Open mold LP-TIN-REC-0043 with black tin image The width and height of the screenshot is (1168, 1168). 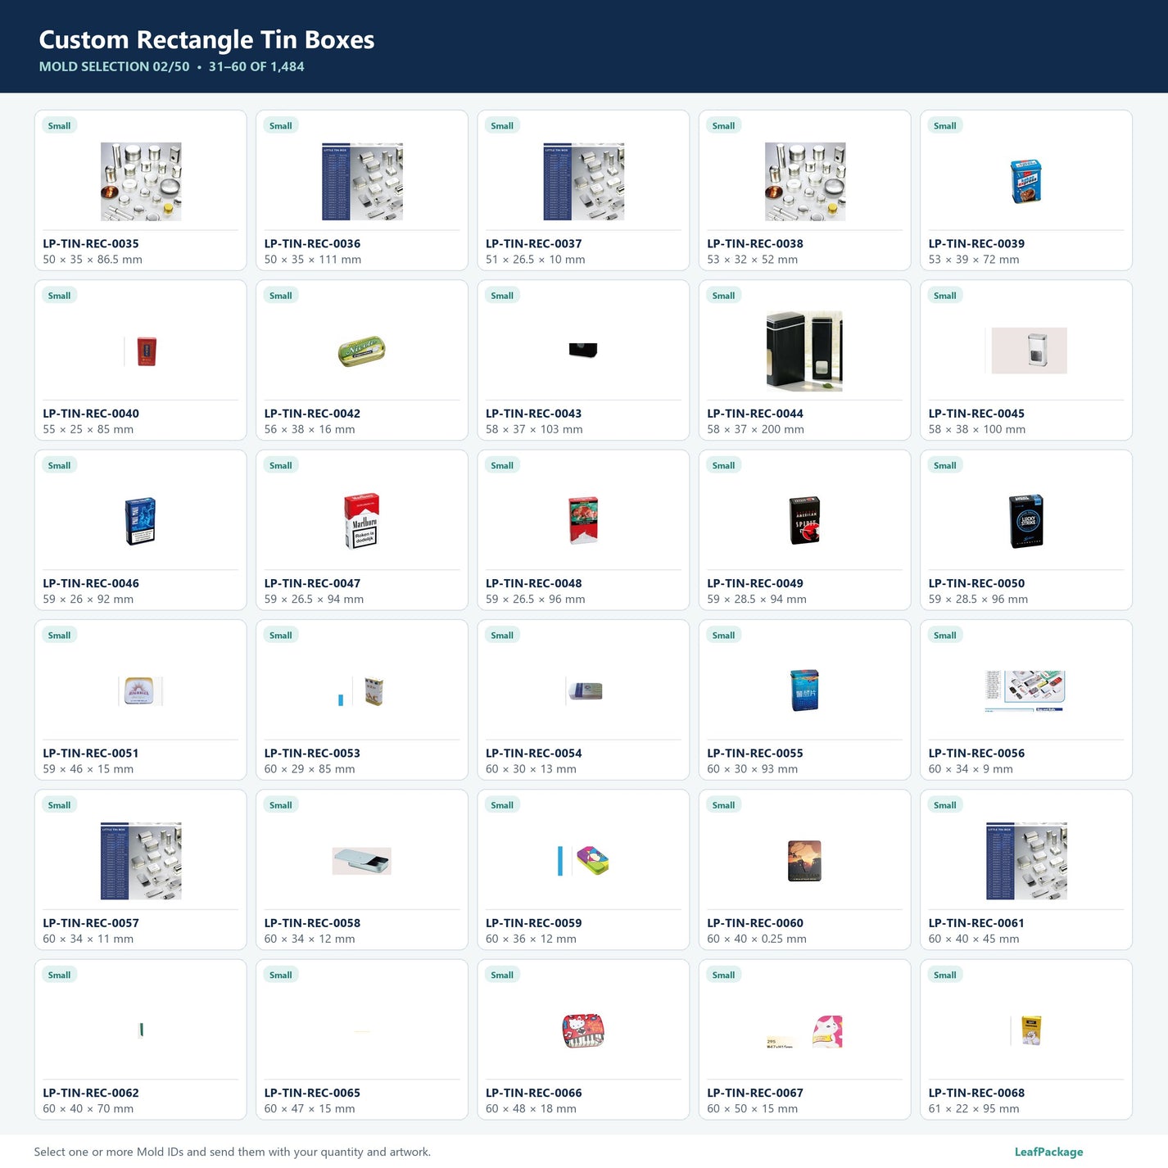pos(583,351)
